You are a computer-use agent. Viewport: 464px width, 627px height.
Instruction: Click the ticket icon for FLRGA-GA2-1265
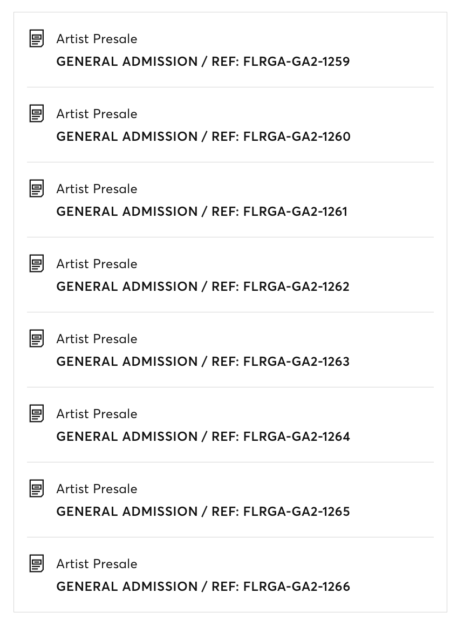click(x=37, y=489)
